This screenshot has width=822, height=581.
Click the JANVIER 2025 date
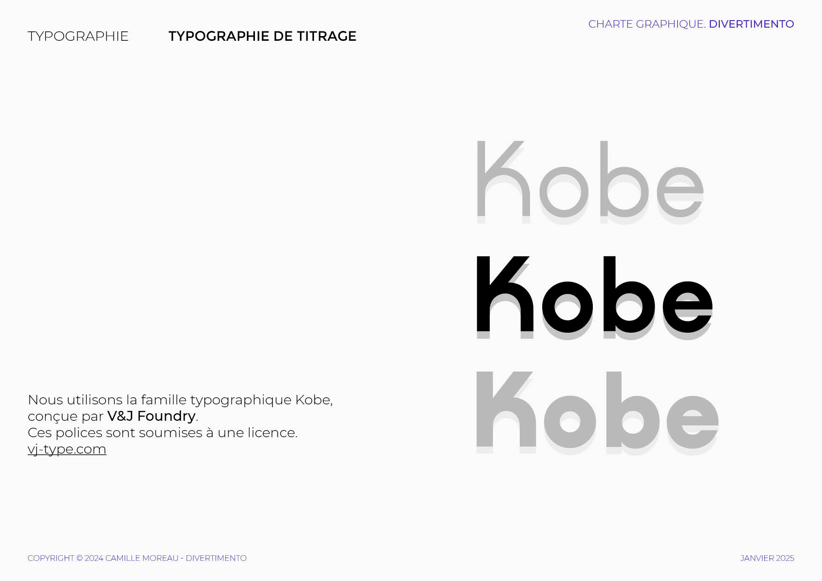coord(767,558)
